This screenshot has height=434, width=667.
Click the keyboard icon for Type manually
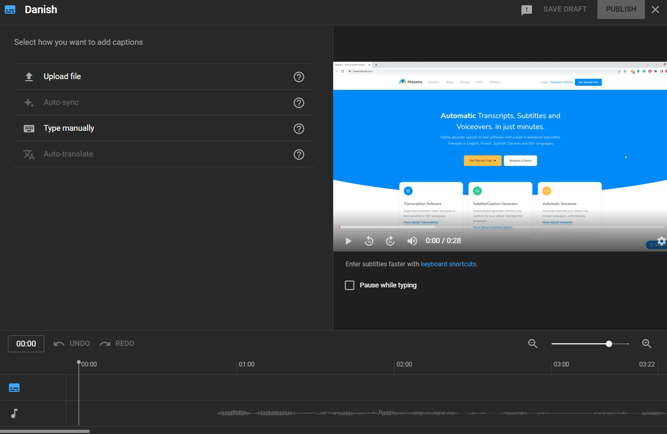click(29, 129)
